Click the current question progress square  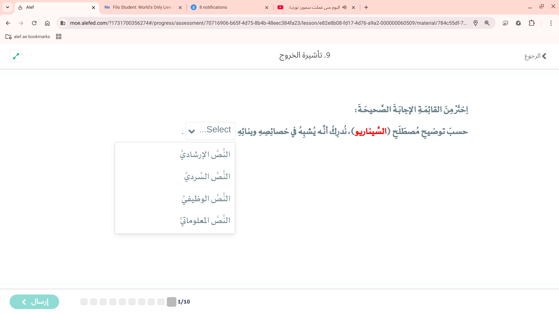(x=171, y=302)
